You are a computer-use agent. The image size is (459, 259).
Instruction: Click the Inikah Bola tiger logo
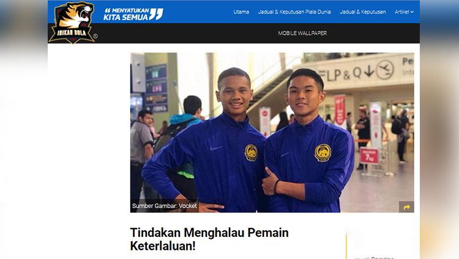click(72, 22)
